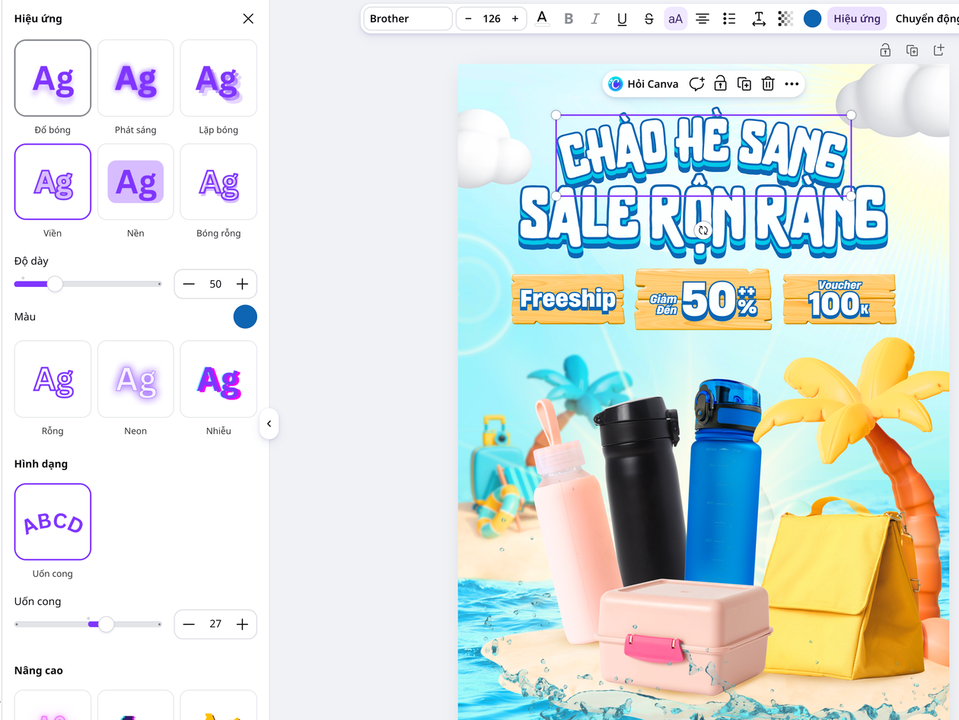Viewport: 959px width, 720px height.
Task: Click the blue effect color circle in toolbar
Action: [x=813, y=18]
